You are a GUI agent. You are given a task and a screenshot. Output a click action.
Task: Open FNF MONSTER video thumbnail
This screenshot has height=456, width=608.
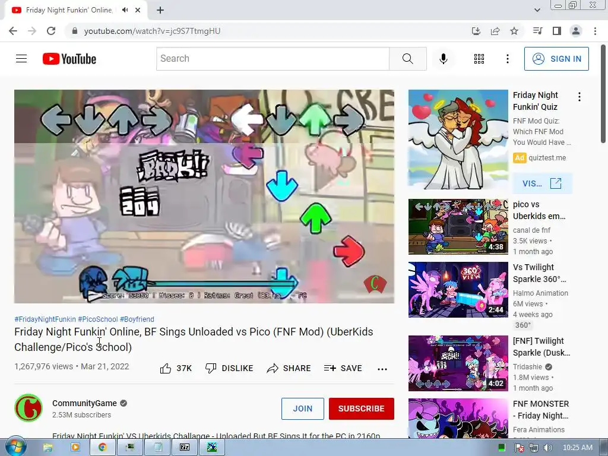click(458, 419)
